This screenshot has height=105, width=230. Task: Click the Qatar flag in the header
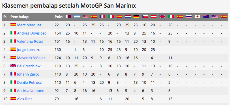[68, 16]
